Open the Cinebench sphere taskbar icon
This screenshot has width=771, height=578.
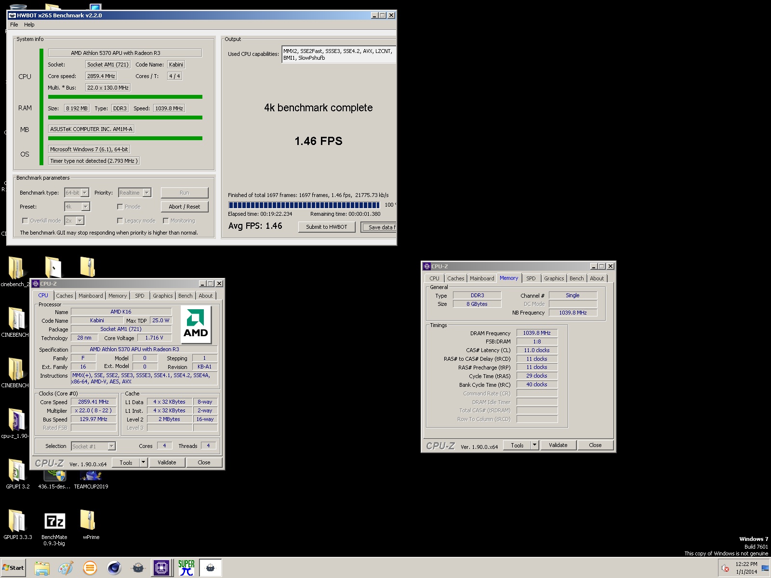(x=114, y=568)
